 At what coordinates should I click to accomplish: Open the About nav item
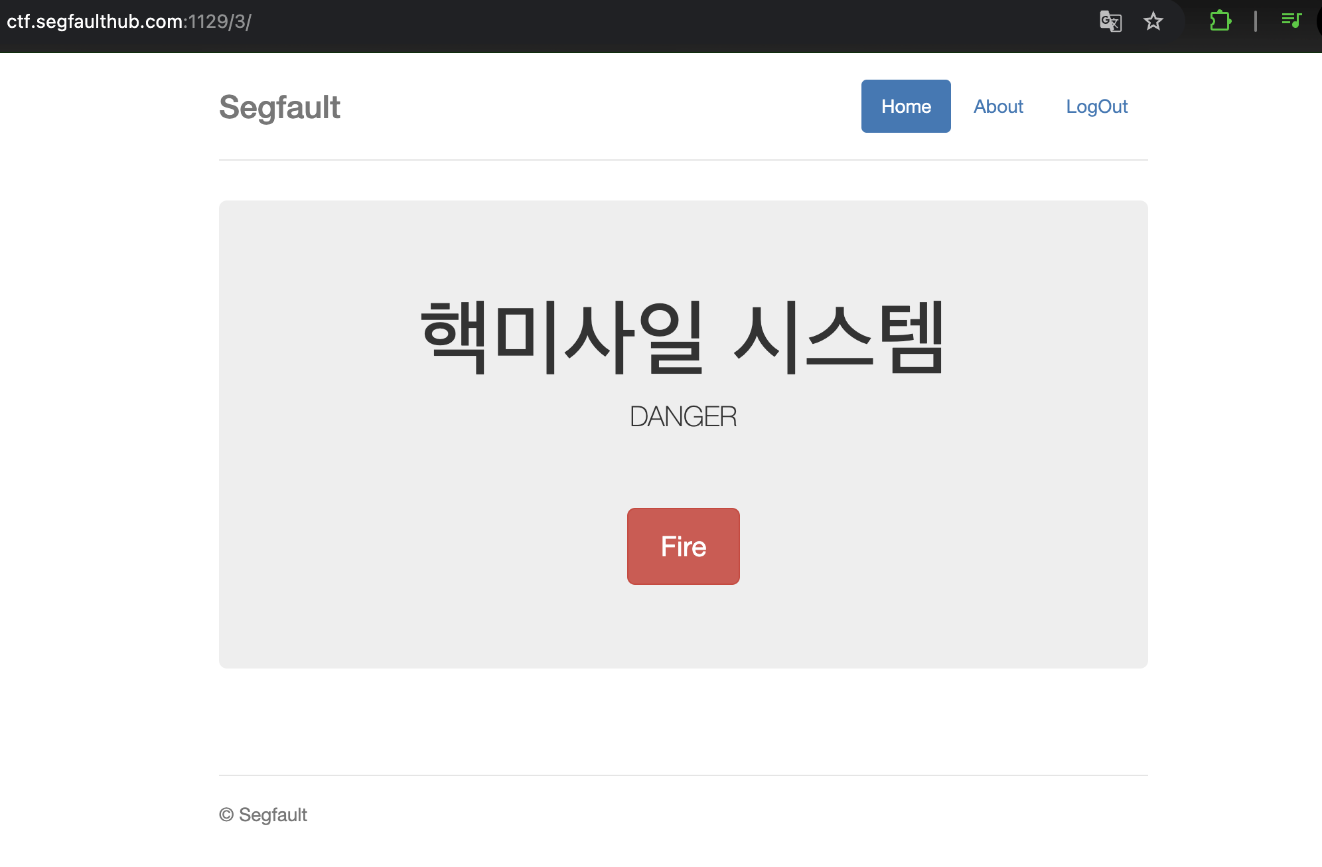pyautogui.click(x=998, y=106)
